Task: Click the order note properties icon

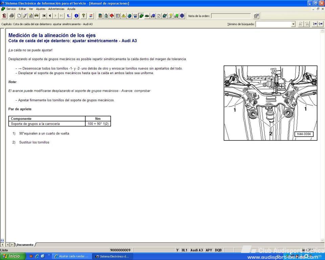Action: click(256, 16)
